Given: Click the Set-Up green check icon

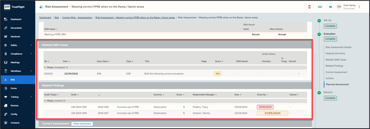Looking at the screenshot, I should (x=319, y=20).
